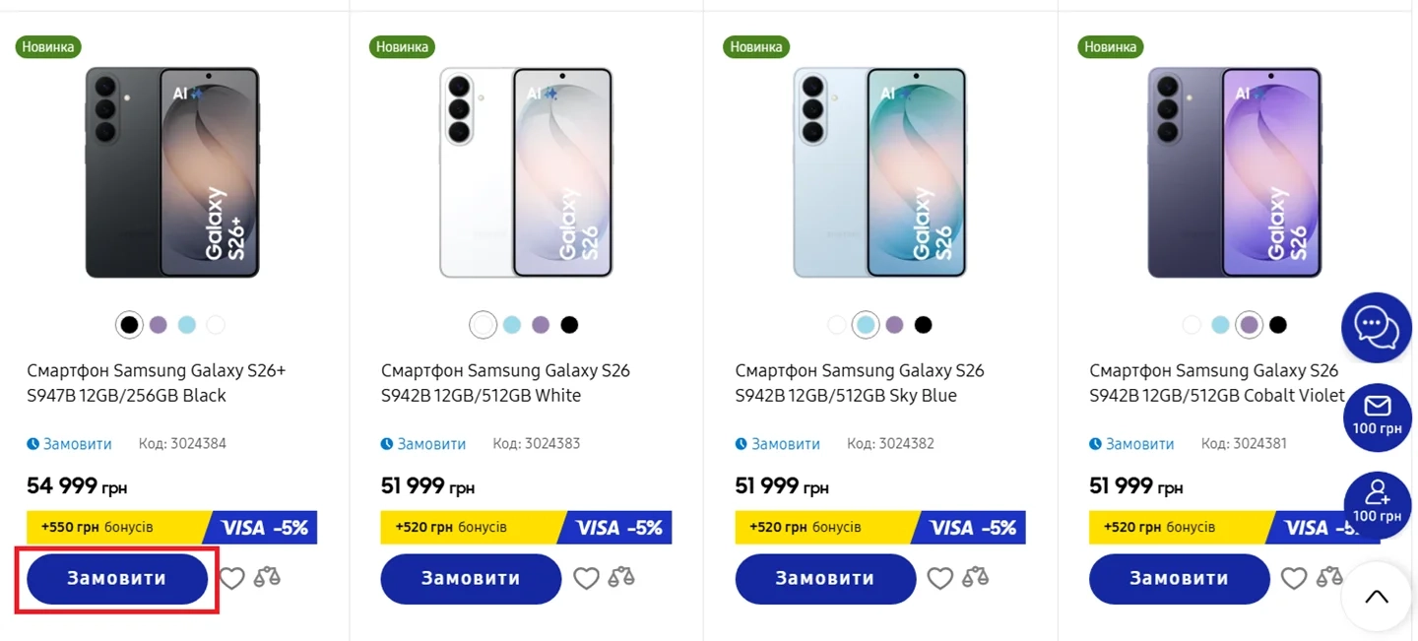Open the live chat bubble
Image resolution: width=1418 pixels, height=641 pixels.
(x=1376, y=327)
